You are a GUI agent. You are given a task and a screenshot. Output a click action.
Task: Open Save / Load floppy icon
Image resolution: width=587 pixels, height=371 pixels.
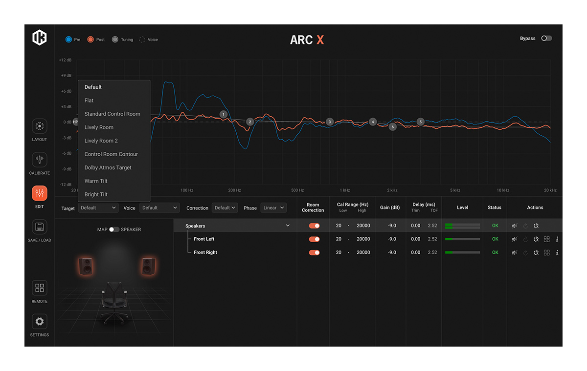tap(40, 227)
